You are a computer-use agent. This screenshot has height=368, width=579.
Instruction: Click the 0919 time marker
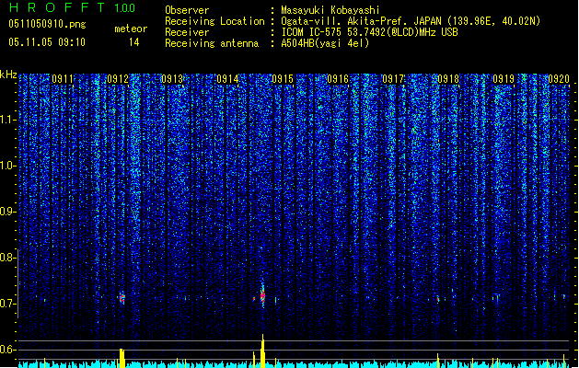pyautogui.click(x=504, y=79)
